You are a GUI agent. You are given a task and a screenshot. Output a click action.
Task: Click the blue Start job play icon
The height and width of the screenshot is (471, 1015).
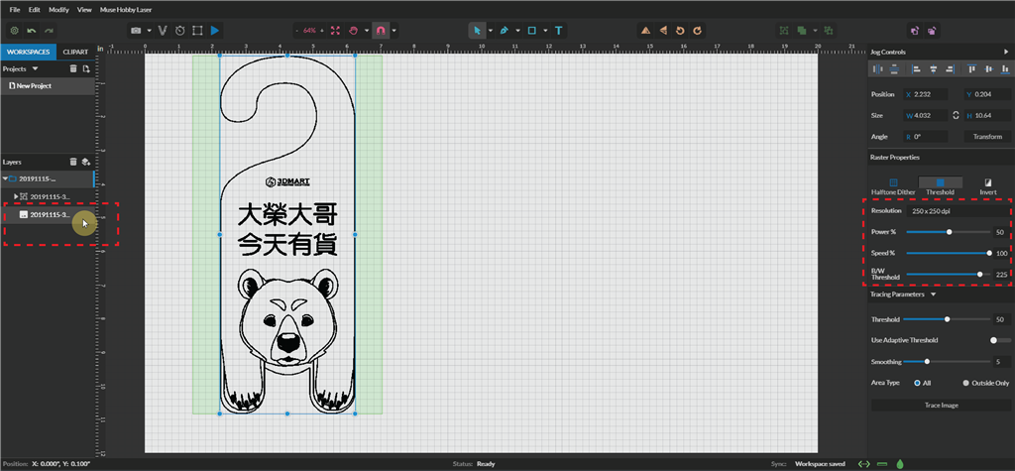pyautogui.click(x=215, y=31)
